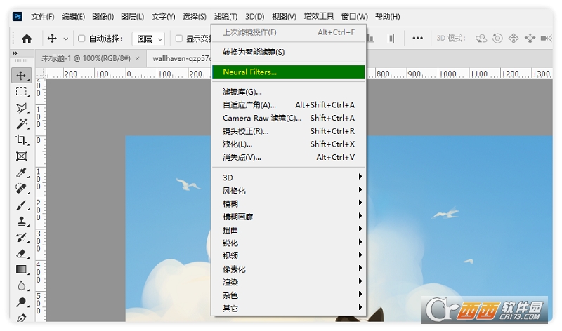Select the Magic Wand tool
562x331 pixels.
coord(21,124)
